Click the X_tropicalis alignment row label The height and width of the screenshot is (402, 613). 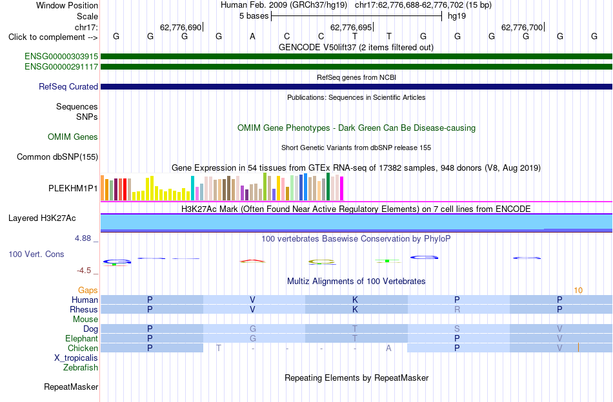click(76, 358)
